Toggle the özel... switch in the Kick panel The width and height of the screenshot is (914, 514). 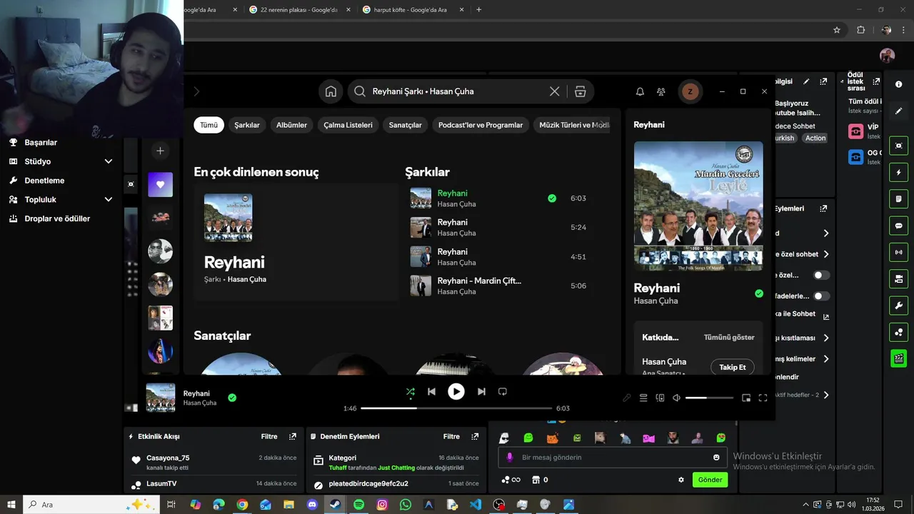(x=822, y=275)
